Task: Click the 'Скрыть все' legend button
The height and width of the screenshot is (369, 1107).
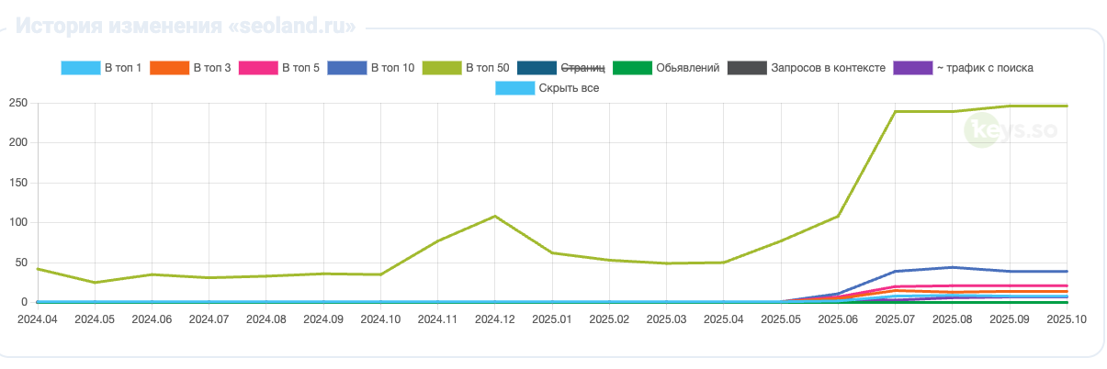Action: [565, 88]
